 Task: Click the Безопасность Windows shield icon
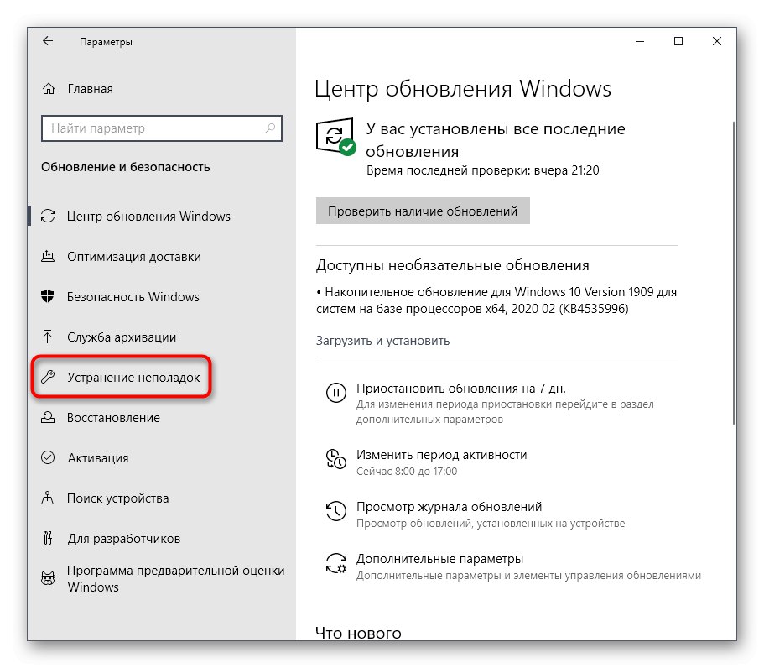pyautogui.click(x=48, y=296)
